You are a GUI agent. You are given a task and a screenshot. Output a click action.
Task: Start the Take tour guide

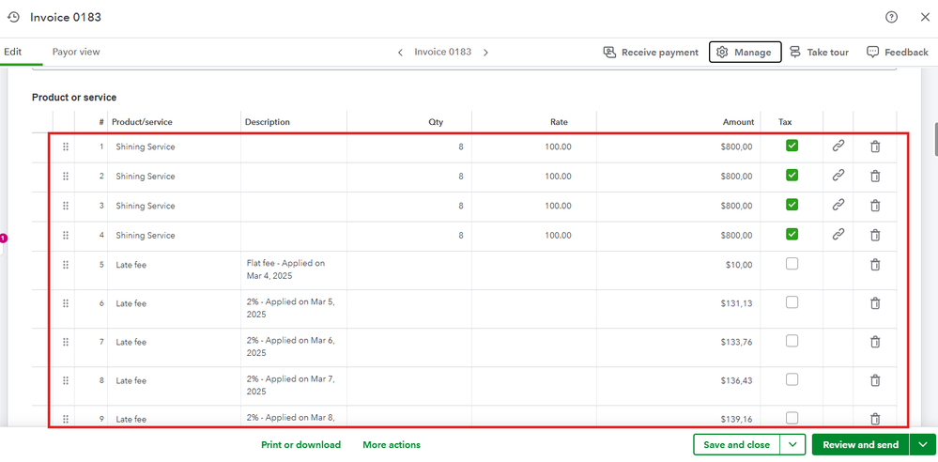click(819, 52)
